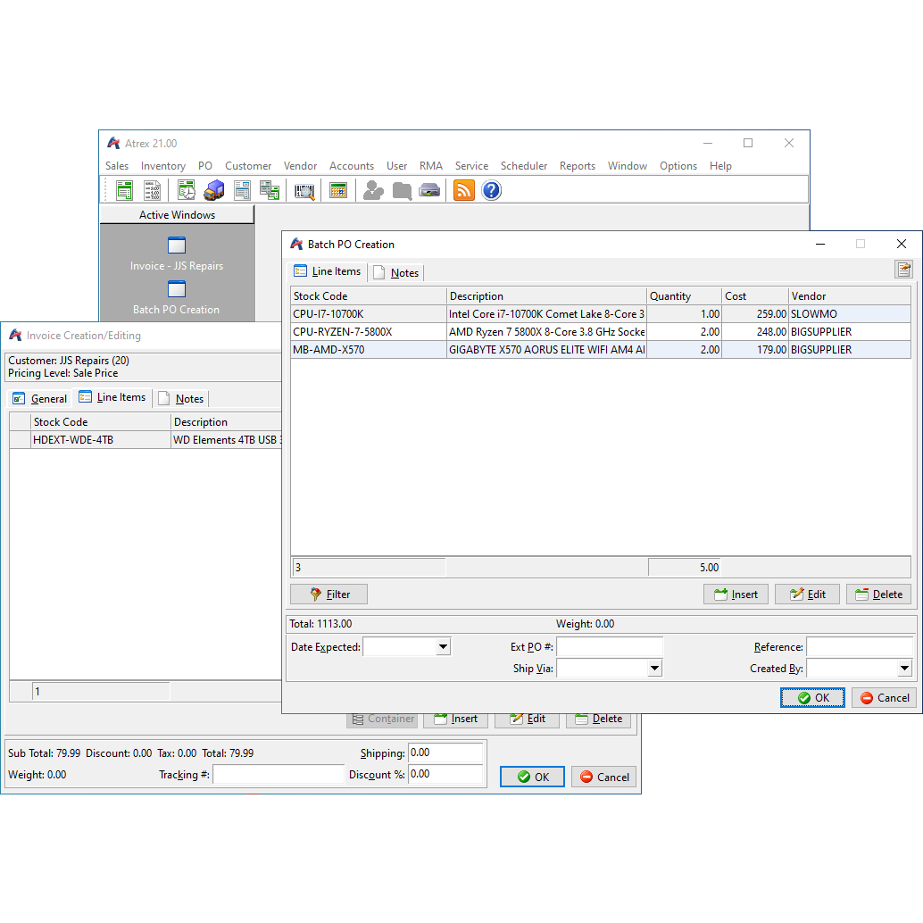Image resolution: width=923 pixels, height=923 pixels.
Task: Click the SLOWMO vendor cell
Action: pyautogui.click(x=850, y=314)
